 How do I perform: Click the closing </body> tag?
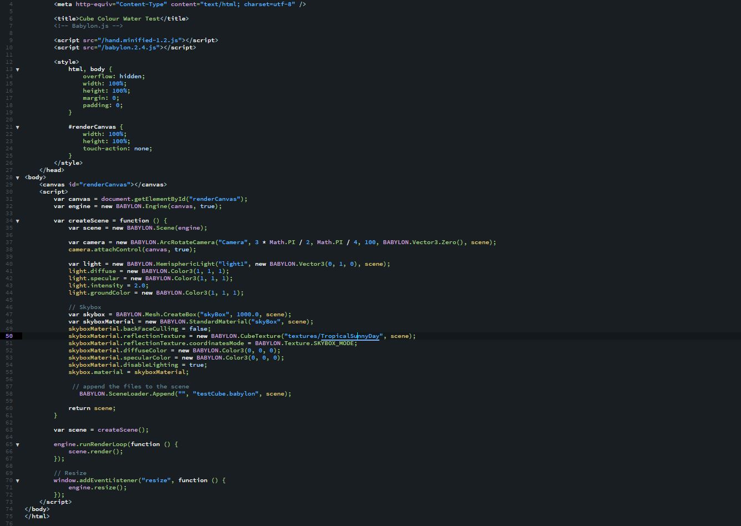(x=37, y=509)
